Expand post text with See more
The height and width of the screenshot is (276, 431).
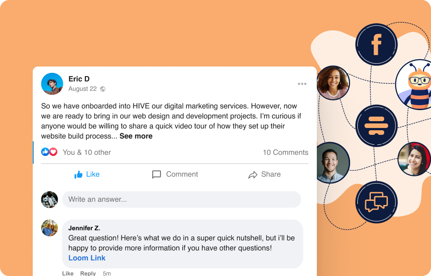click(136, 136)
